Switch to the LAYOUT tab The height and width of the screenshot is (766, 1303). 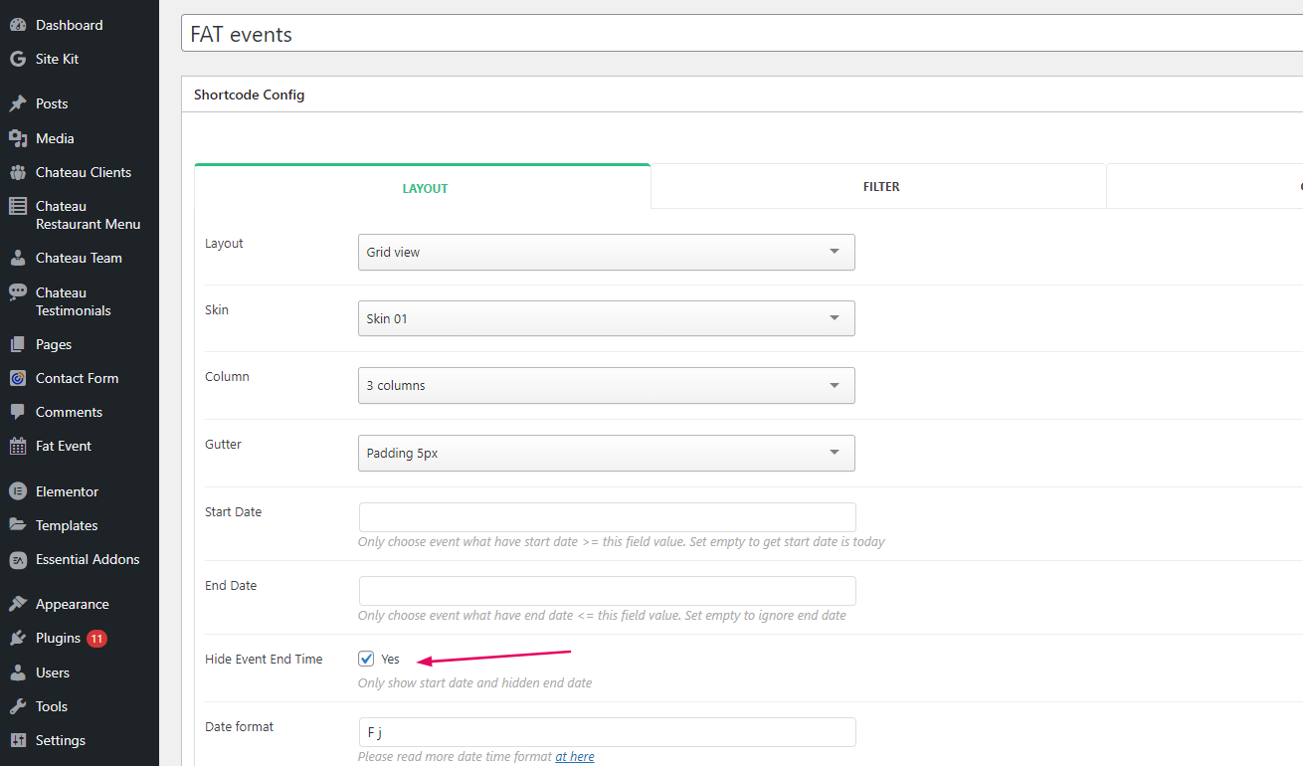(424, 187)
